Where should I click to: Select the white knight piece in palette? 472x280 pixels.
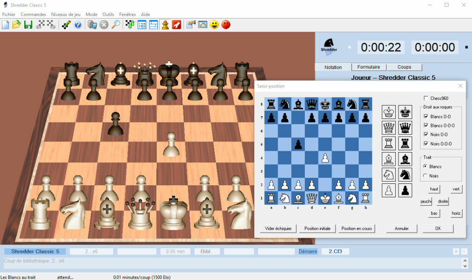(389, 175)
